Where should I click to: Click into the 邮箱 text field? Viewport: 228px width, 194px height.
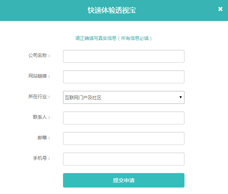point(124,138)
